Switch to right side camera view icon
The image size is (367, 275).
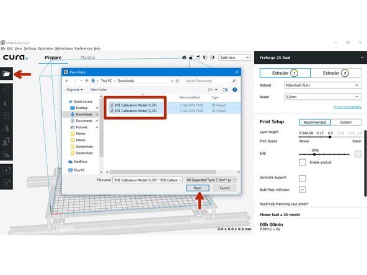(212, 58)
